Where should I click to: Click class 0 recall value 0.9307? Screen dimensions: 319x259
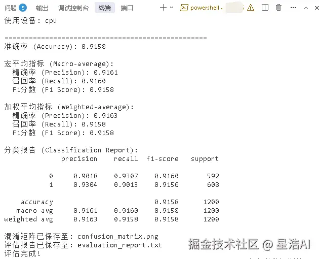pos(126,176)
